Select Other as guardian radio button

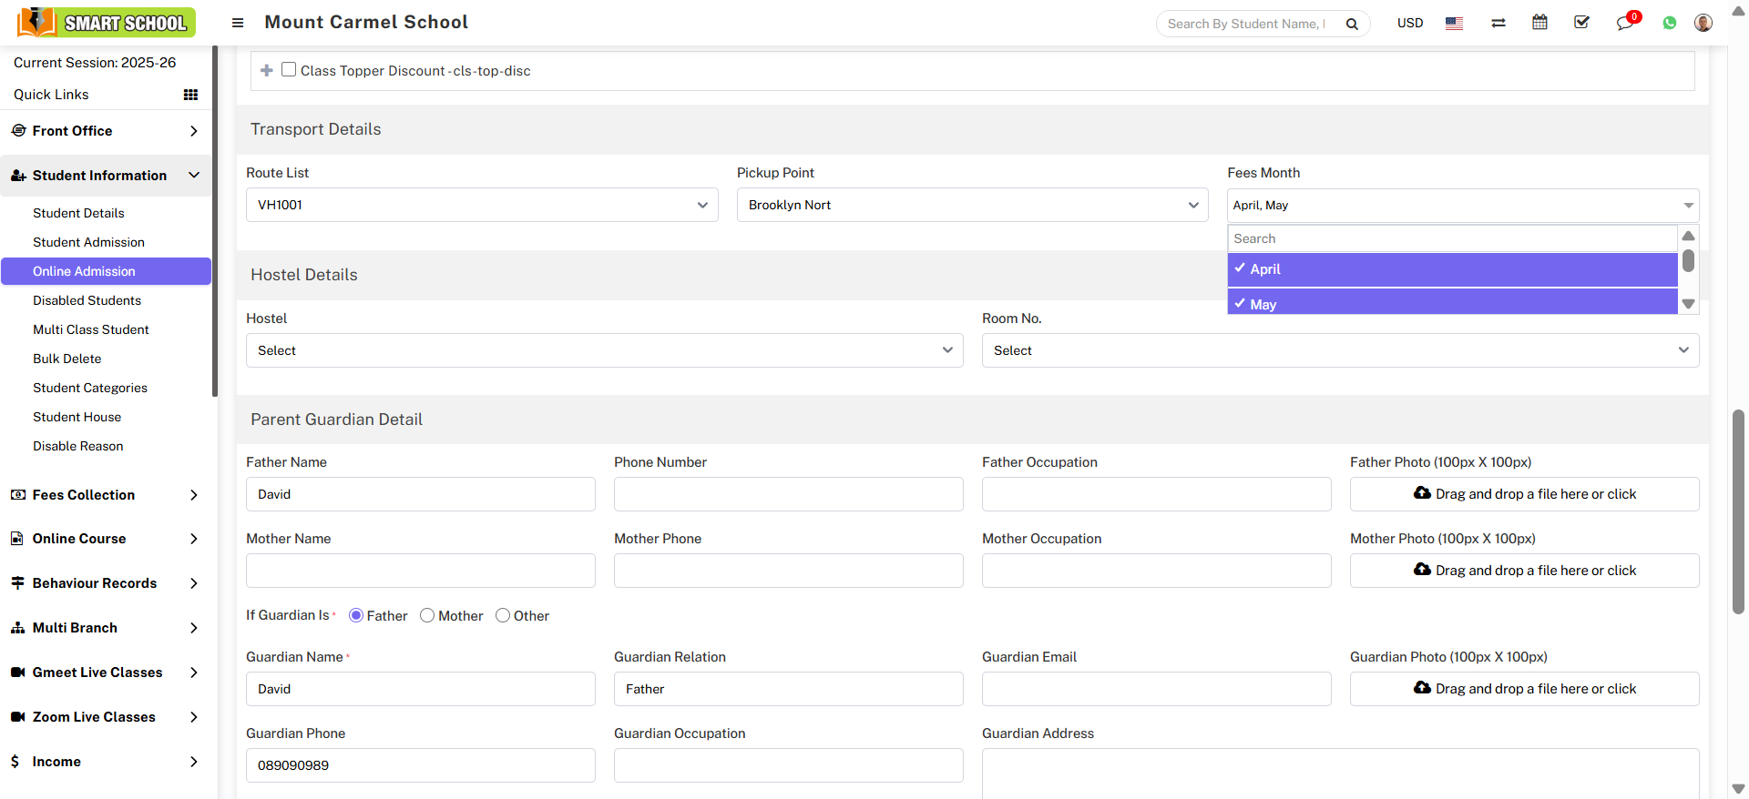503,616
